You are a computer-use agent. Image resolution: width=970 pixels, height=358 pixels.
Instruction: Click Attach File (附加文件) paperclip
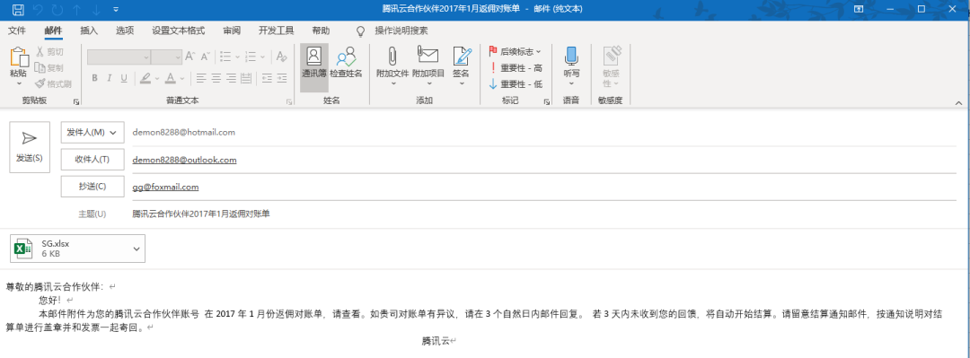[392, 57]
